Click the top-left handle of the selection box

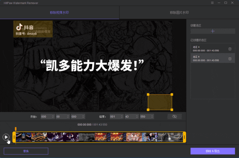click(x=148, y=95)
